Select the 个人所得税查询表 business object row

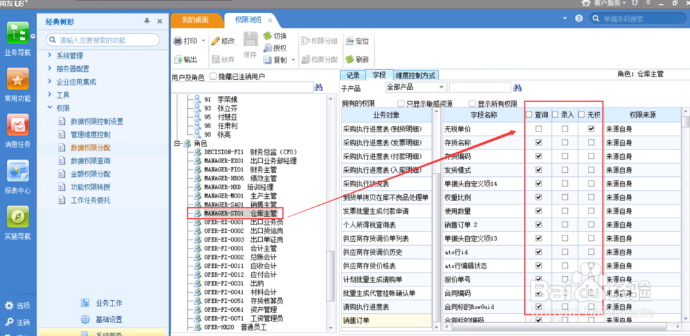[387, 225]
